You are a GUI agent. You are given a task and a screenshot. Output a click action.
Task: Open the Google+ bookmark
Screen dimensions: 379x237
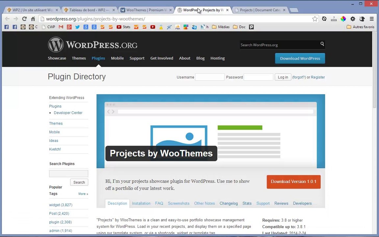(x=69, y=27)
